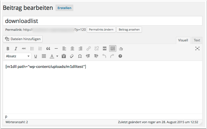Open distraction-free fullscreen mode

click(197, 48)
